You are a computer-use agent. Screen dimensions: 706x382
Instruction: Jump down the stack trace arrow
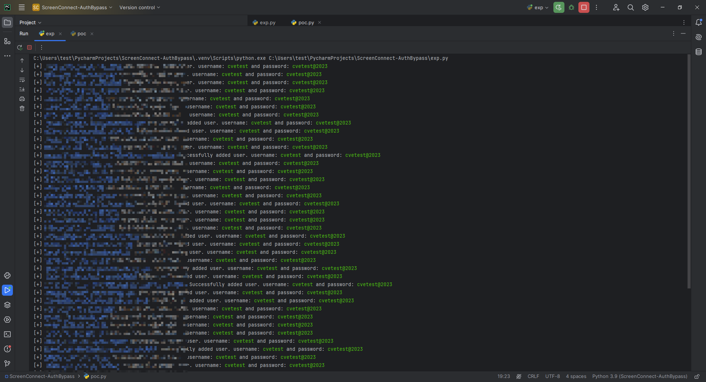click(x=22, y=70)
